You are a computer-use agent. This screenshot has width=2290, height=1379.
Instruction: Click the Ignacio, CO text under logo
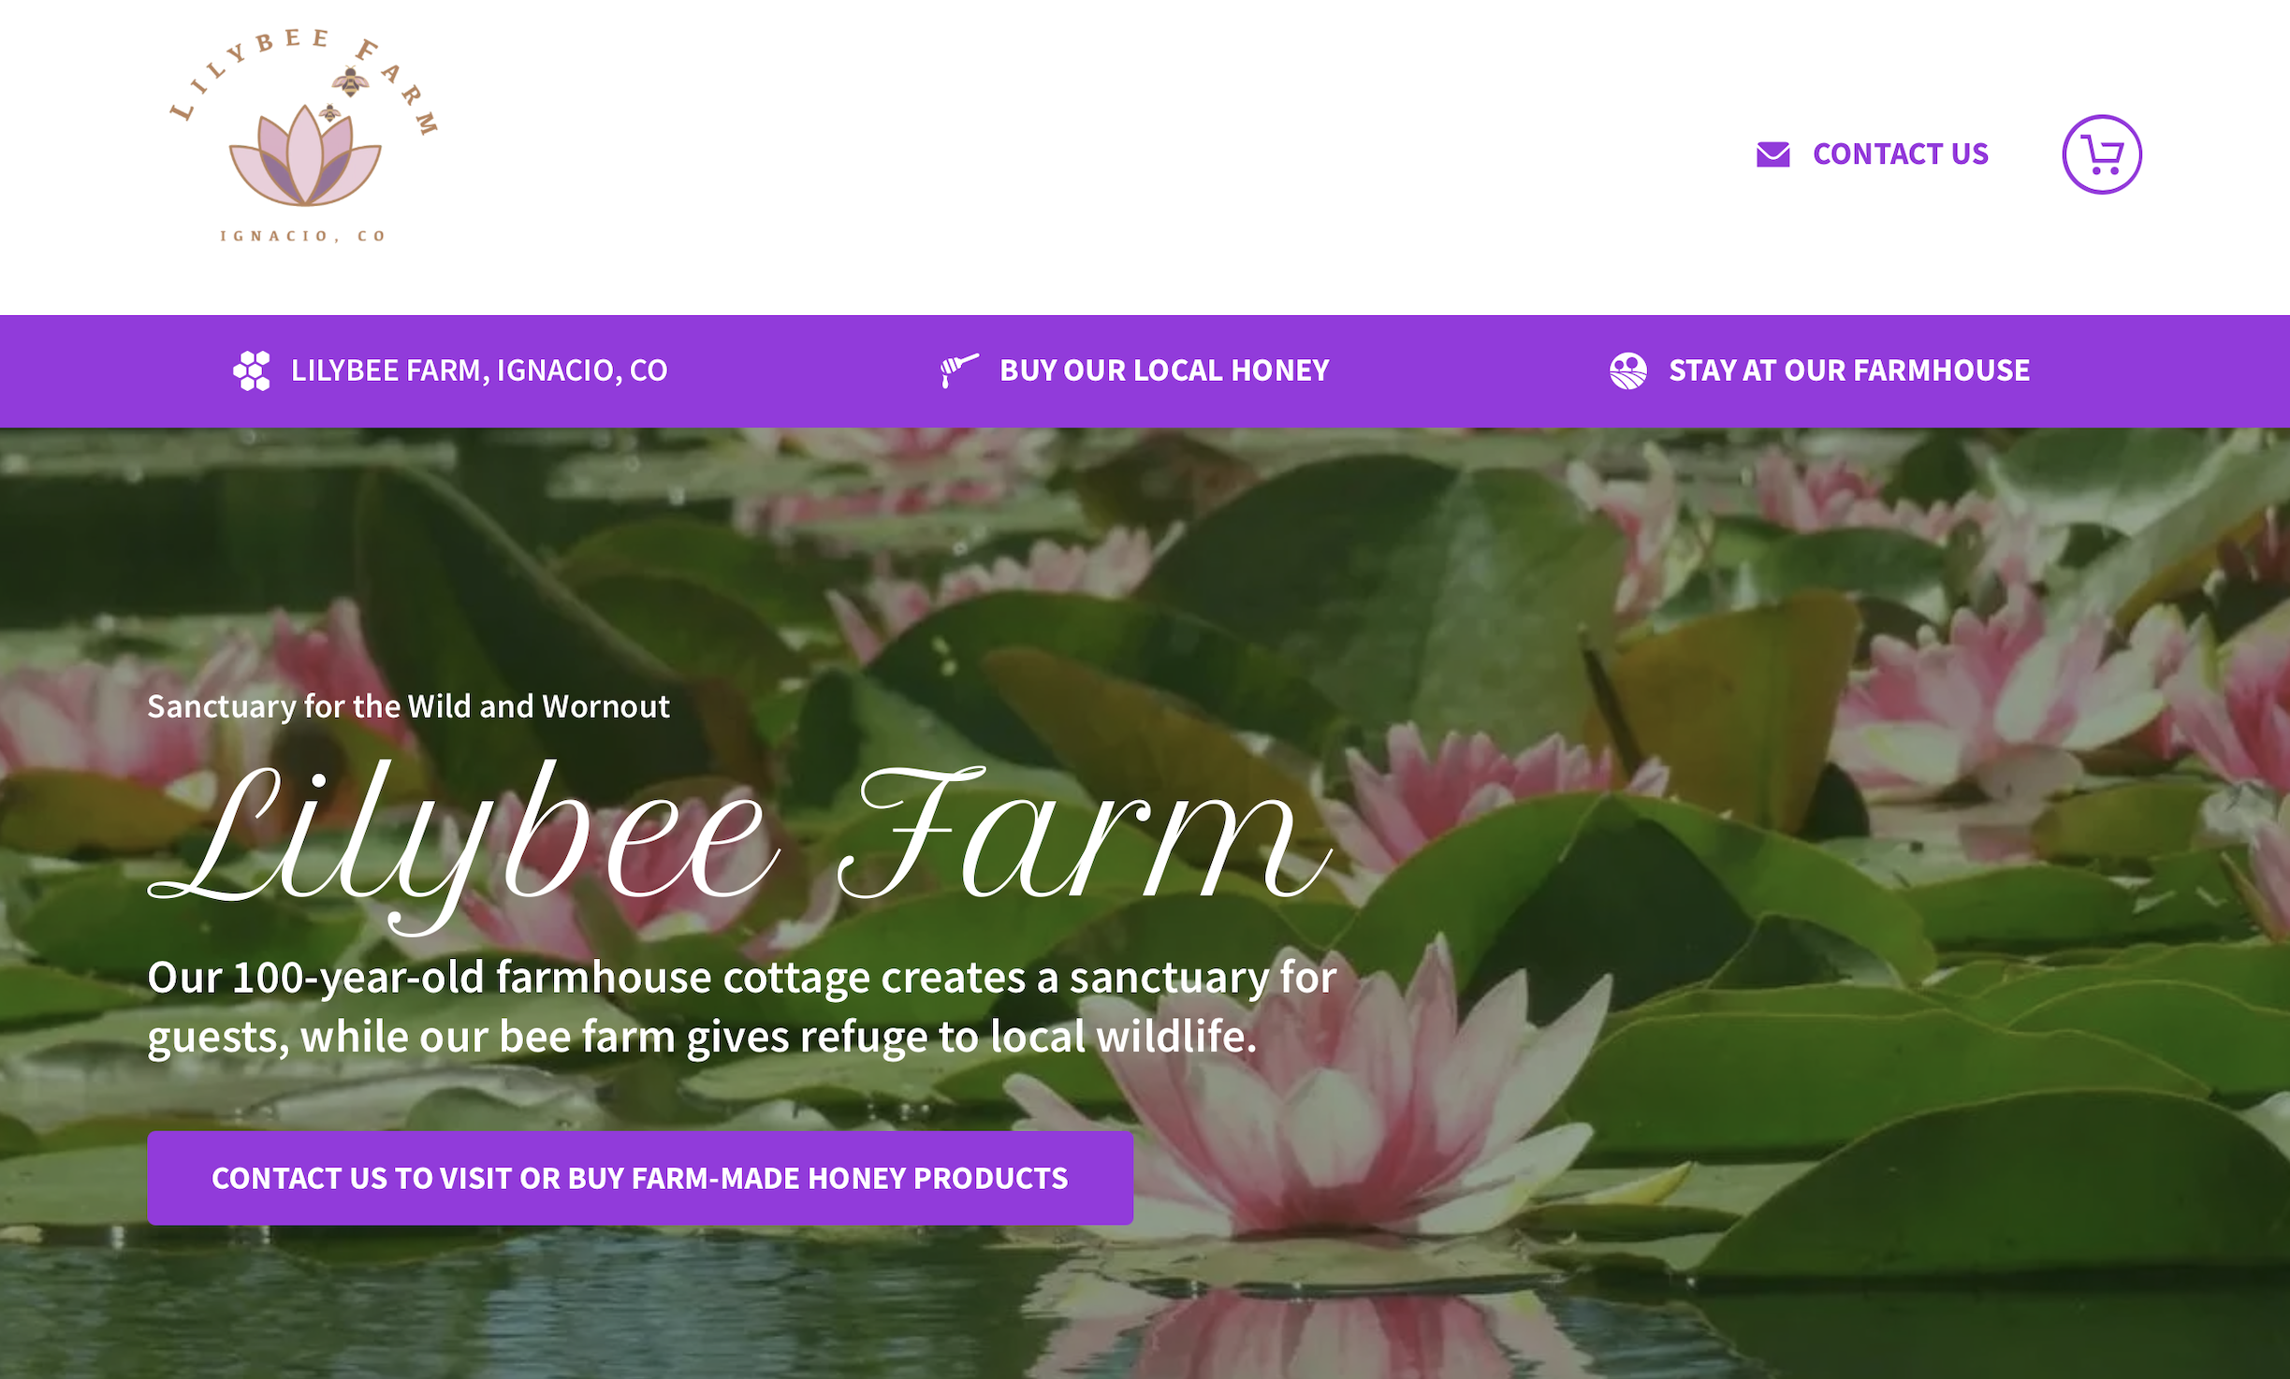tap(302, 236)
